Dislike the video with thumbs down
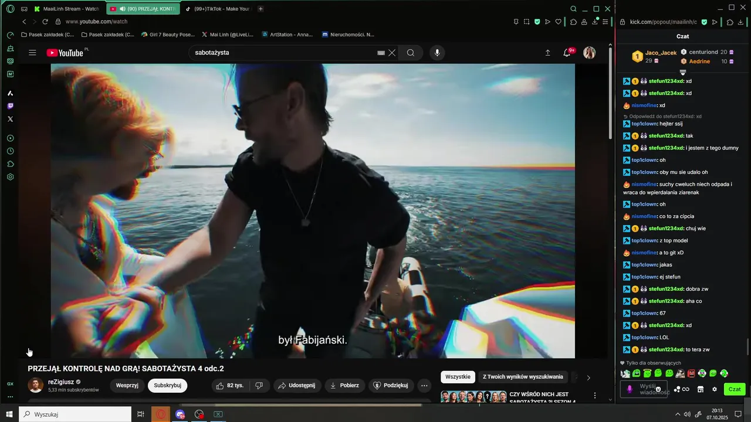 tap(259, 386)
